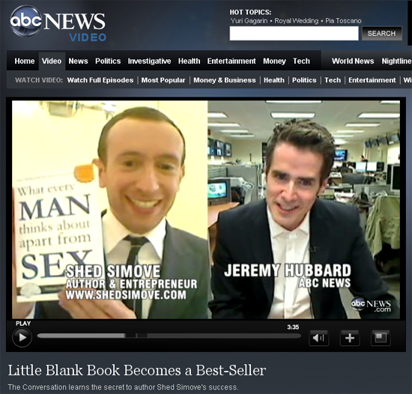The width and height of the screenshot is (412, 394).
Task: Click the video frame showing the interview
Action: tap(206, 210)
